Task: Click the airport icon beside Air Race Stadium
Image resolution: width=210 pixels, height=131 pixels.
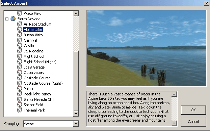Action: click(x=20, y=24)
